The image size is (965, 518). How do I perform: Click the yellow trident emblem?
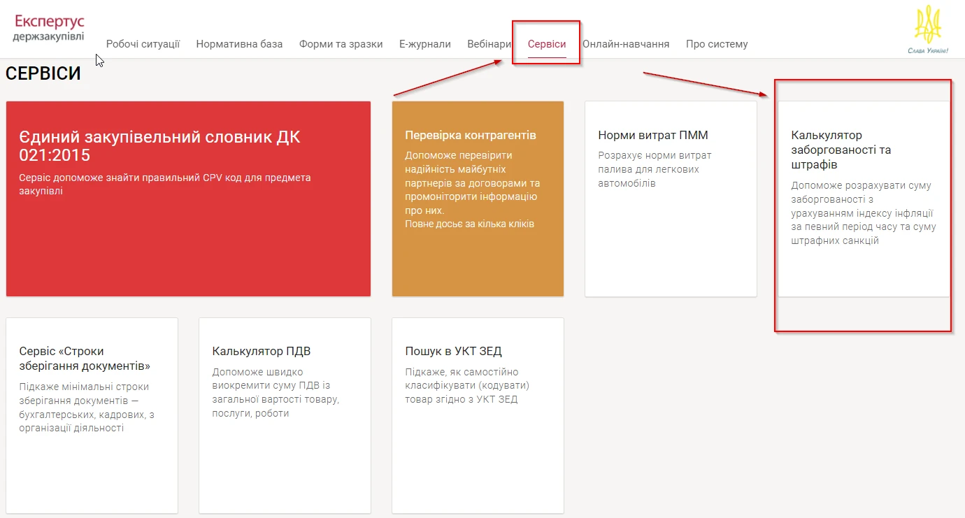[x=928, y=24]
